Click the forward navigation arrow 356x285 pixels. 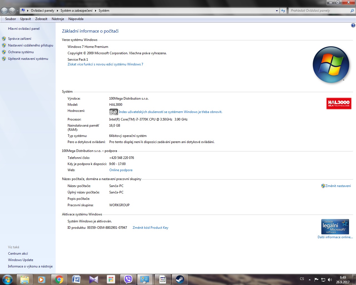[12, 11]
